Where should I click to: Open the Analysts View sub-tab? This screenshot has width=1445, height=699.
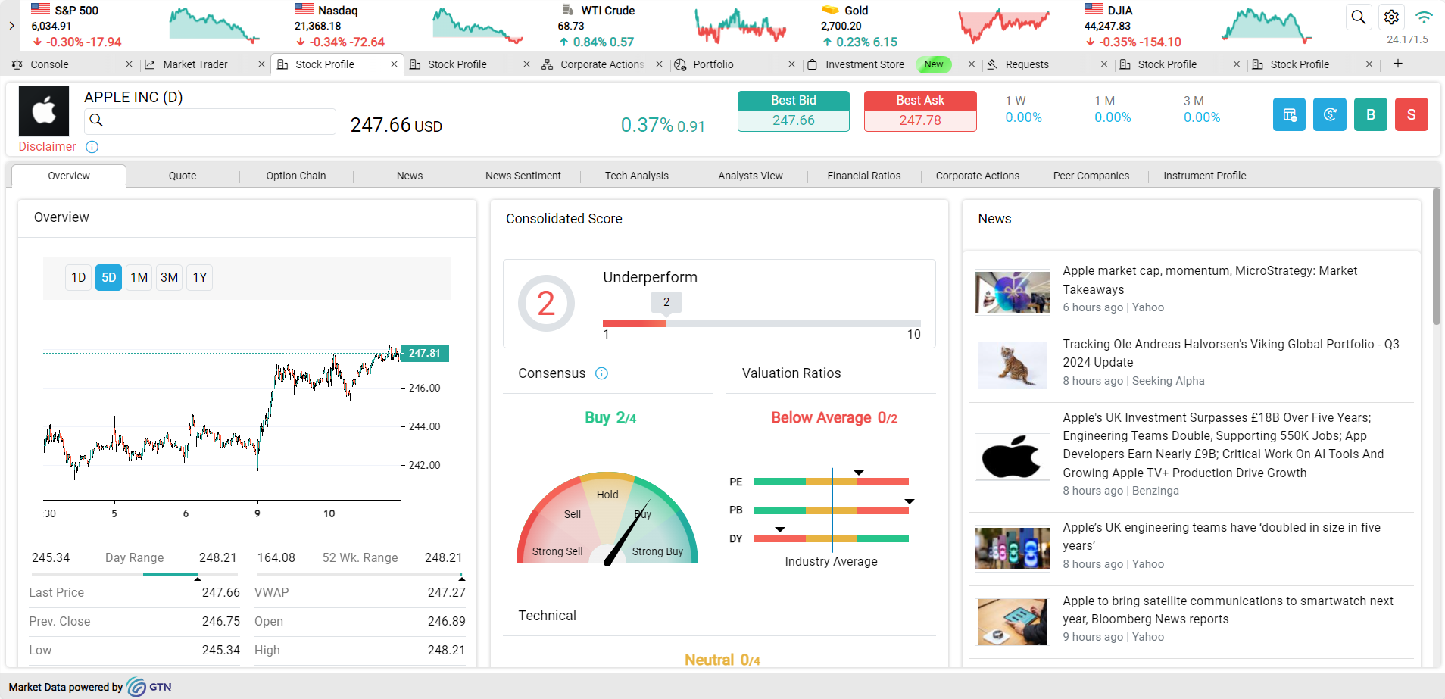751,176
